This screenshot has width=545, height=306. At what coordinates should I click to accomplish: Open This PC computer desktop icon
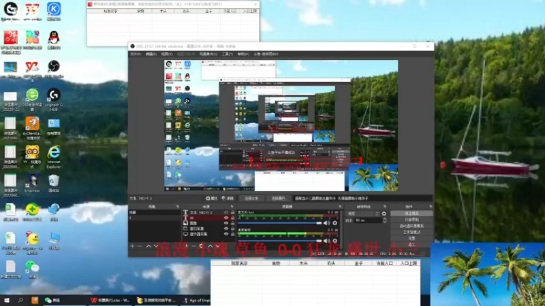(54, 241)
